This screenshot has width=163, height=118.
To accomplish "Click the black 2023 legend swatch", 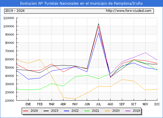I will pos(46,111).
